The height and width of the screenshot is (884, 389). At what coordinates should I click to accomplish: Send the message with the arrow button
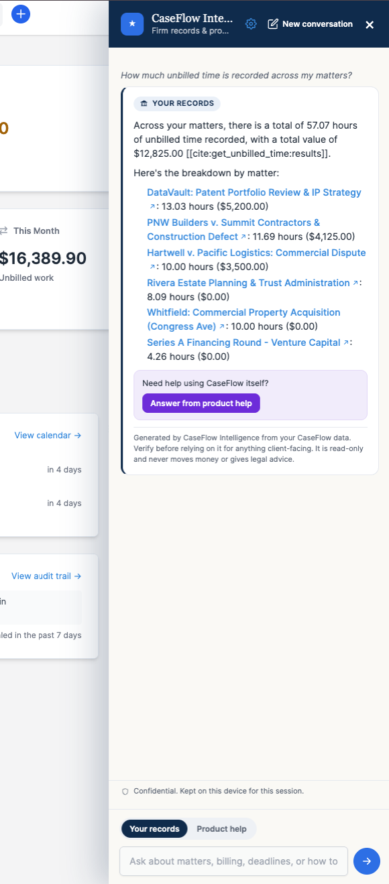[x=367, y=861]
